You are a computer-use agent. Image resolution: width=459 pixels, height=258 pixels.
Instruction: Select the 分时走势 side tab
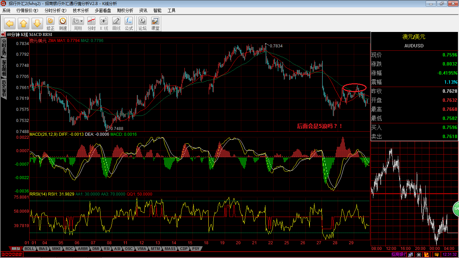[4, 47]
